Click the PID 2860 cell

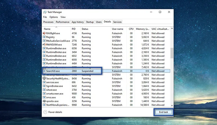click(x=74, y=71)
